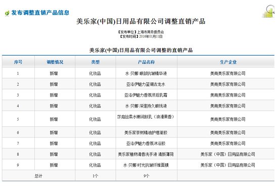Select product 莎庭丝柔水嫩润肤乳（浪漫果香）

point(146,117)
